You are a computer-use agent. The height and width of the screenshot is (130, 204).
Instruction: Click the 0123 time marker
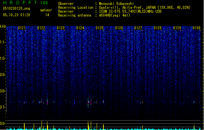(61, 28)
